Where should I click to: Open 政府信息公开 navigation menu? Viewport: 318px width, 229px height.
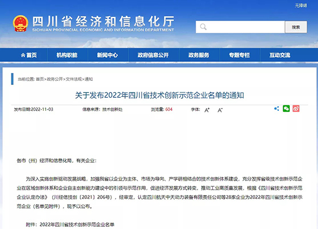[153, 55]
